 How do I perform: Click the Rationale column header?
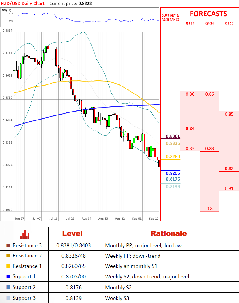[x=169, y=233]
